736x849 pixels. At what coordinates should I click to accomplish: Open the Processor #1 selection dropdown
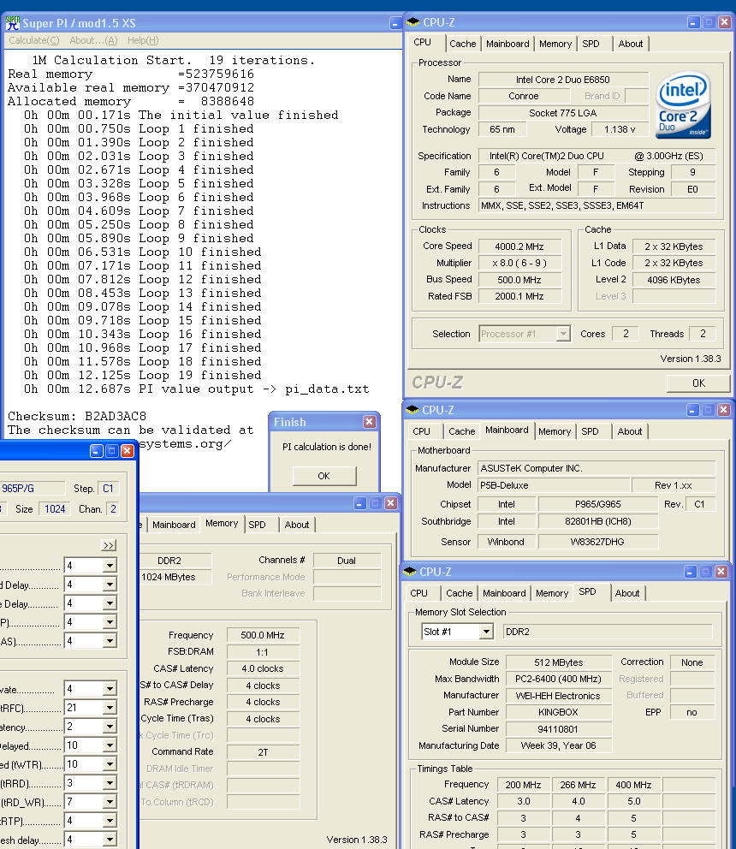coord(525,334)
